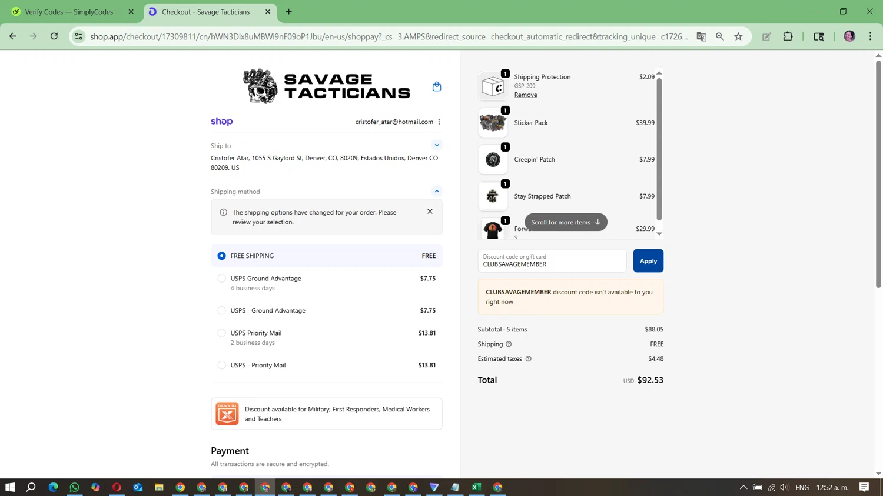Open the account options menu next to email
Image resolution: width=883 pixels, height=496 pixels.
[x=439, y=122]
